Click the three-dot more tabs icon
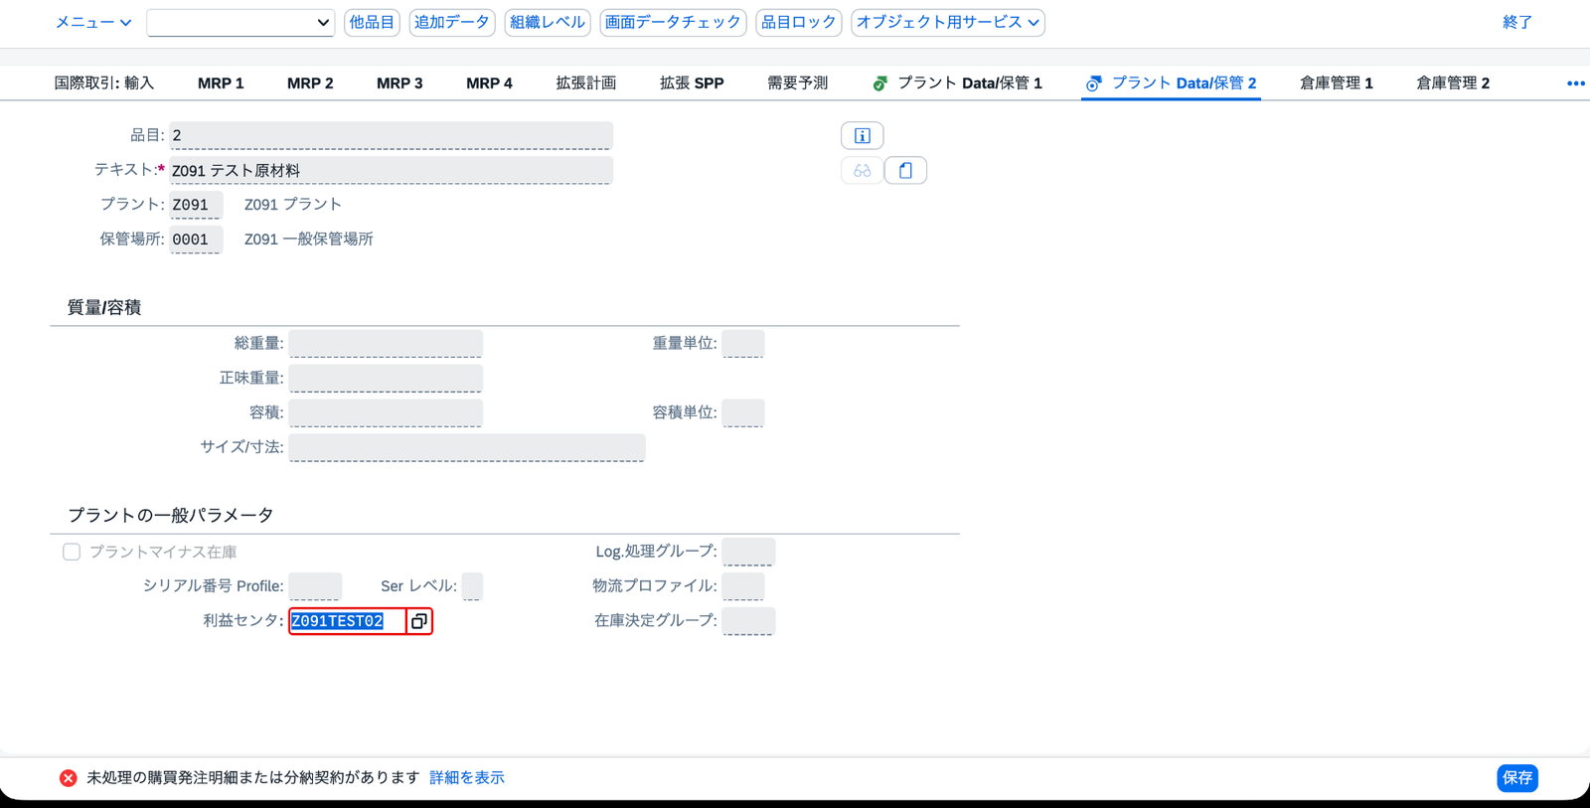This screenshot has width=1590, height=808. pyautogui.click(x=1575, y=83)
